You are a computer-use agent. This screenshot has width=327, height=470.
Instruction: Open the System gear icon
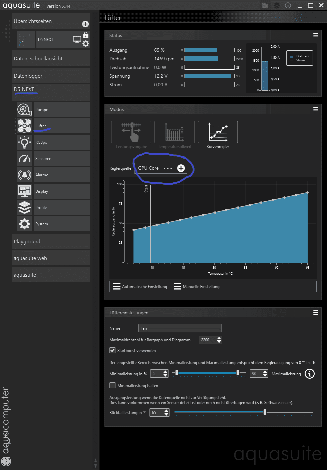click(x=25, y=224)
